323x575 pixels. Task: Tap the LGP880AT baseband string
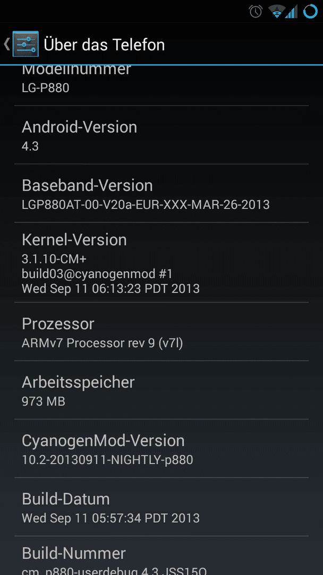[x=146, y=204]
